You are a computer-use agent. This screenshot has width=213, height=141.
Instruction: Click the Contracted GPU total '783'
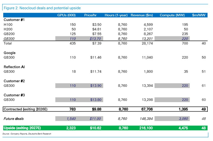73,109
